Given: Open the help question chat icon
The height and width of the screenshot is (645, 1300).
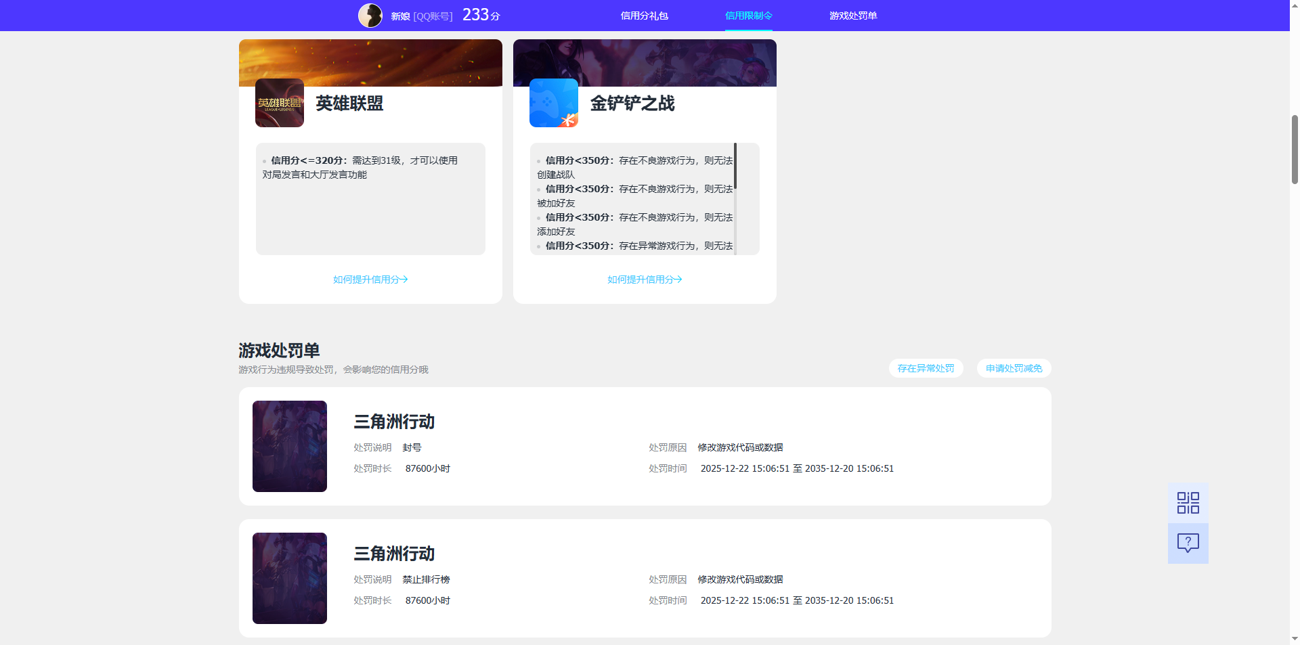Looking at the screenshot, I should tap(1188, 543).
